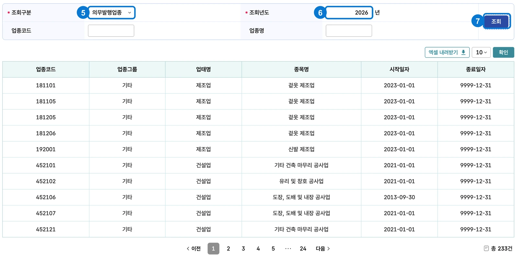The width and height of the screenshot is (518, 261).
Task: Go to page 4
Action: pyautogui.click(x=258, y=249)
